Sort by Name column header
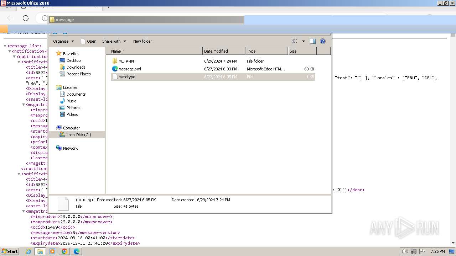Image resolution: width=456 pixels, height=256 pixels. 154,51
